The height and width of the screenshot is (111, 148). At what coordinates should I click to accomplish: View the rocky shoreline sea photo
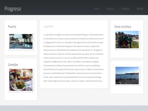tap(127, 76)
